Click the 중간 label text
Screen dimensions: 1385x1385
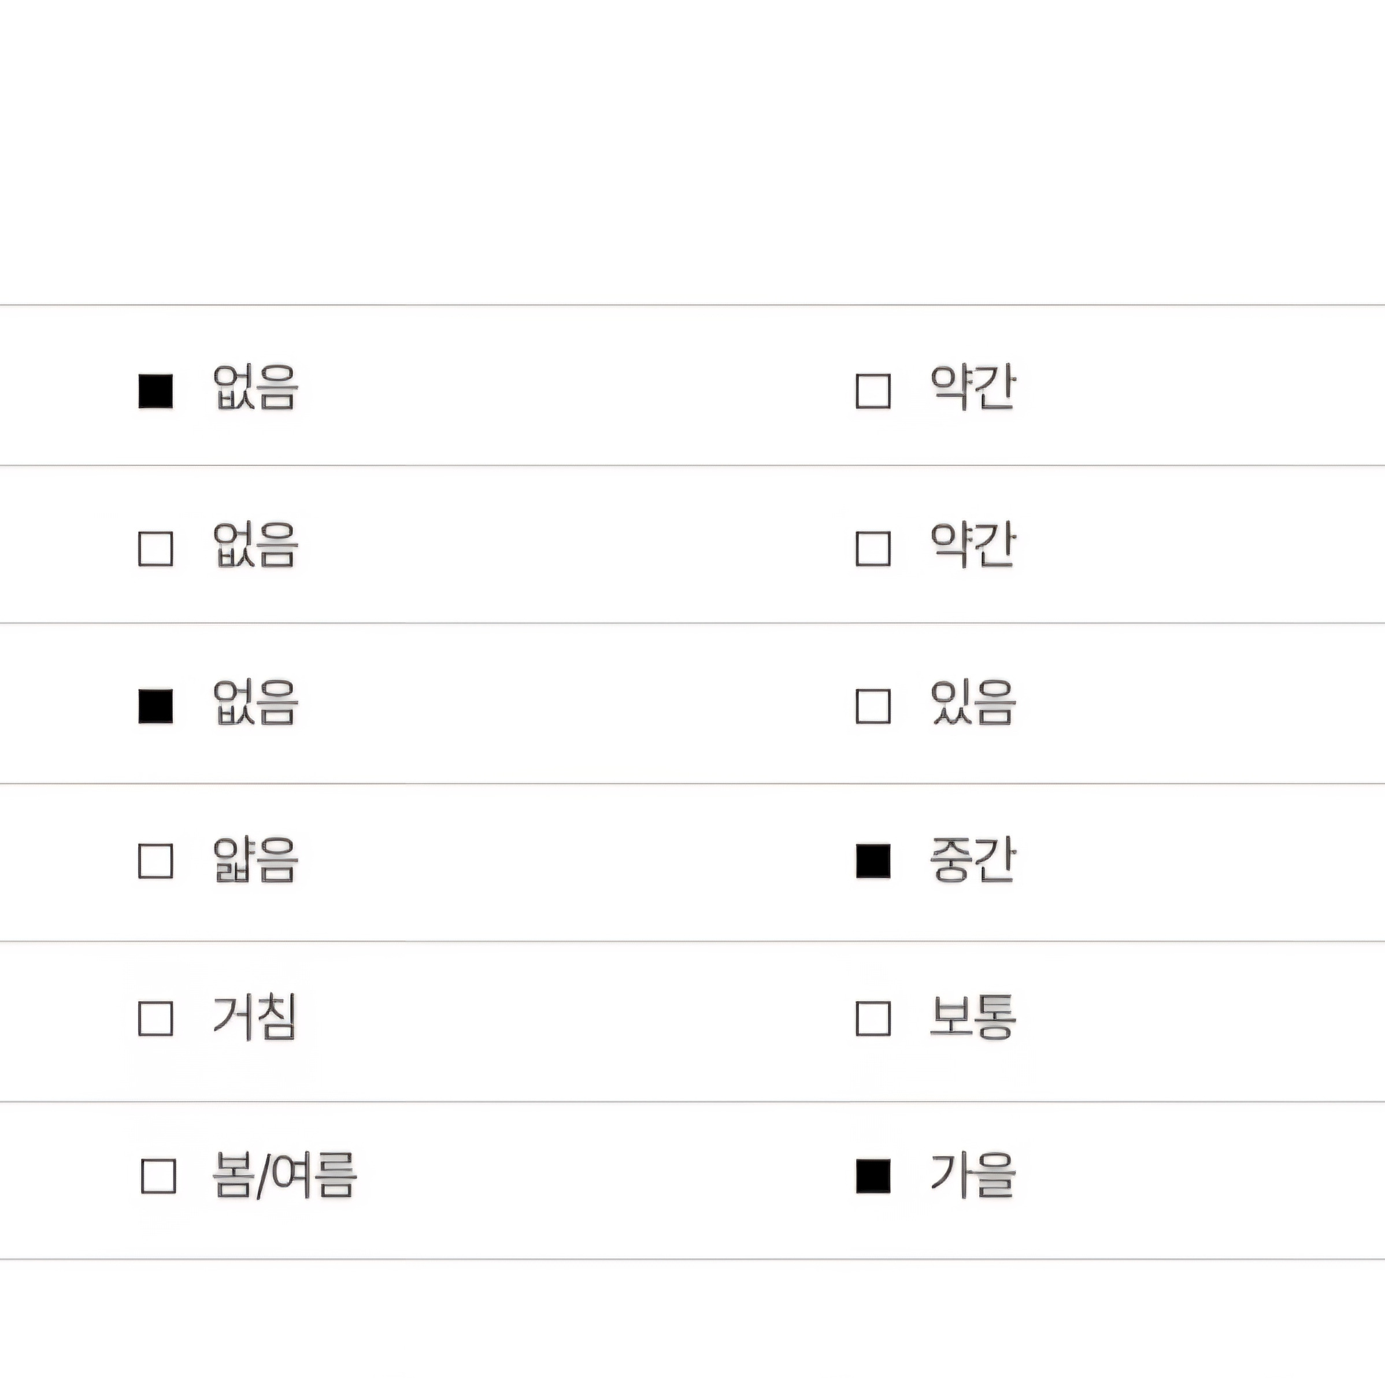point(973,859)
